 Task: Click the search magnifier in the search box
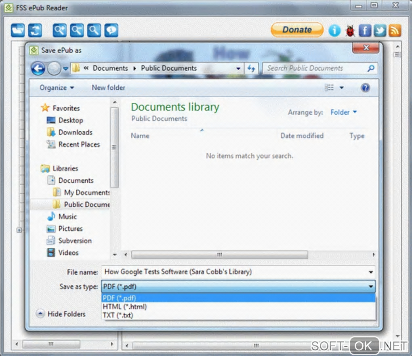point(371,68)
